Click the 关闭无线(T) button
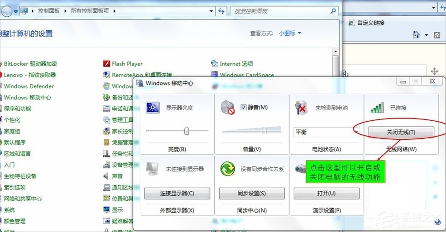The height and width of the screenshot is (232, 446). [x=401, y=132]
